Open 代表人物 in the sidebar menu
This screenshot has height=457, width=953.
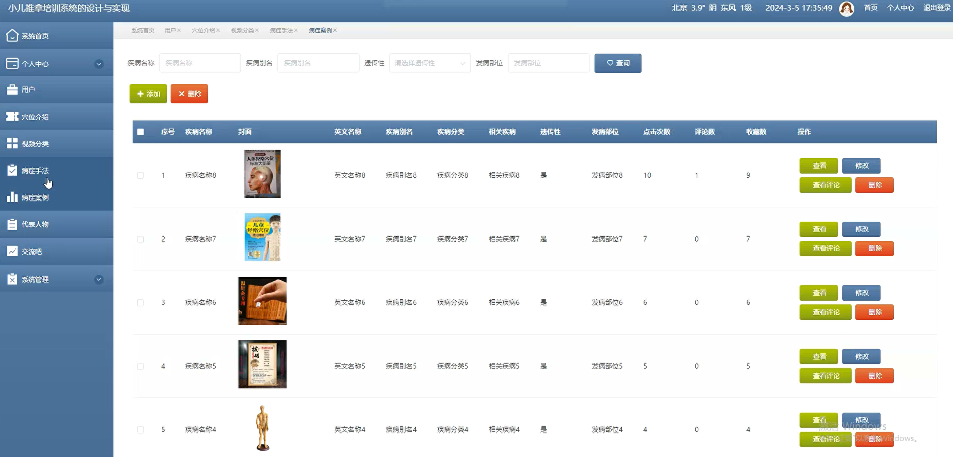tap(57, 224)
